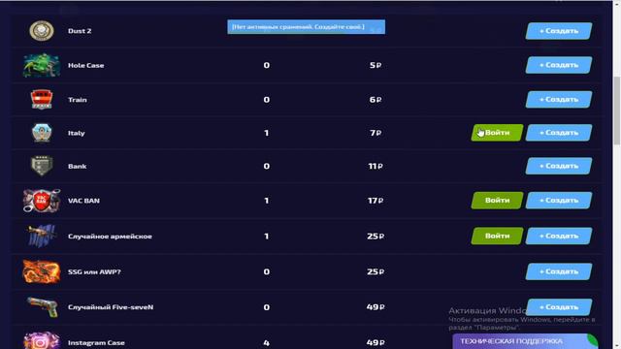Viewport: 621px width, 349px height.
Task: Click the Случайное армейское weapon image
Action: coord(42,236)
